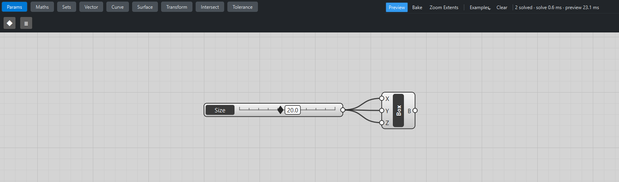
Task: Open the Params tab
Action: click(x=15, y=7)
